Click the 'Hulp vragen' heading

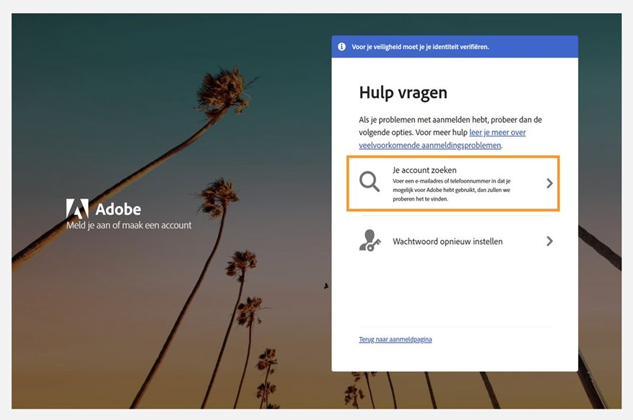(403, 92)
